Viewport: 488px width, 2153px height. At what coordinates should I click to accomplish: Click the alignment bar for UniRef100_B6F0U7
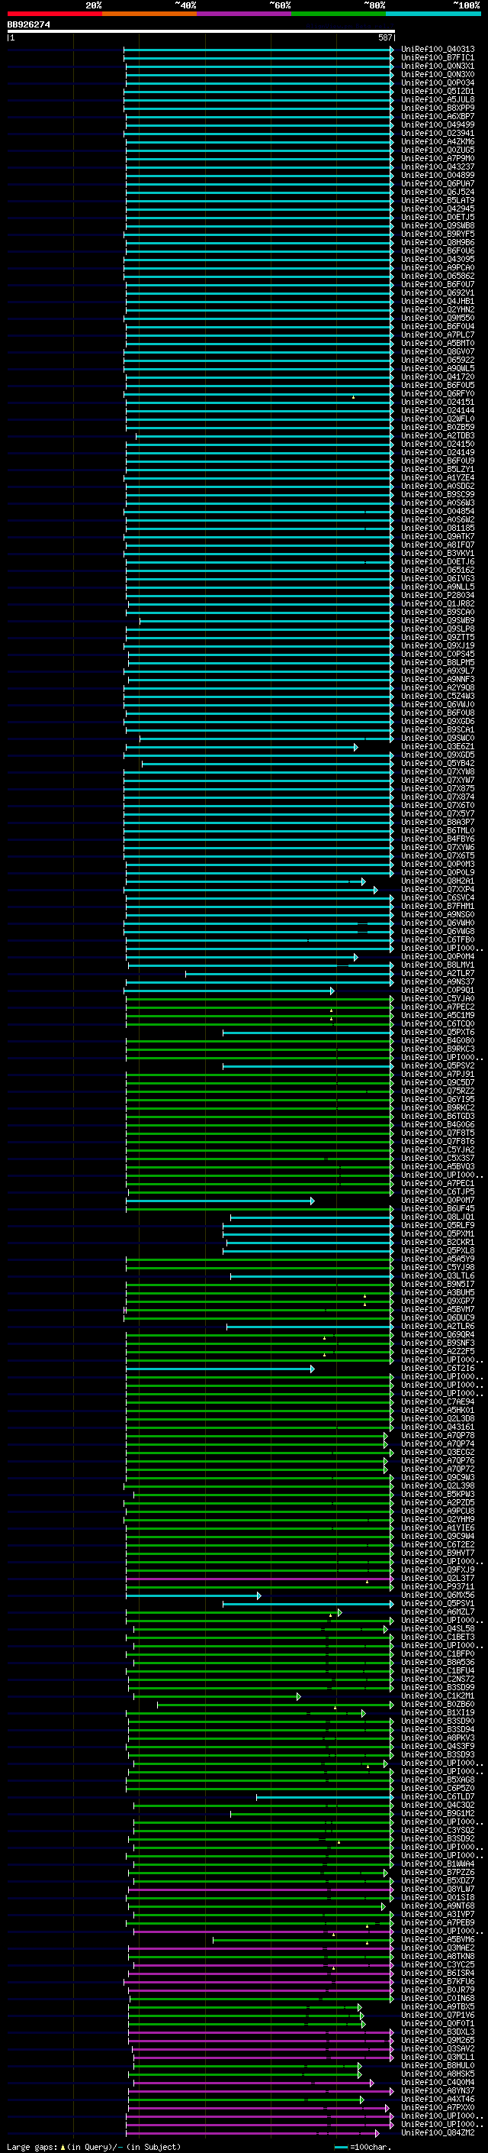[x=258, y=284]
